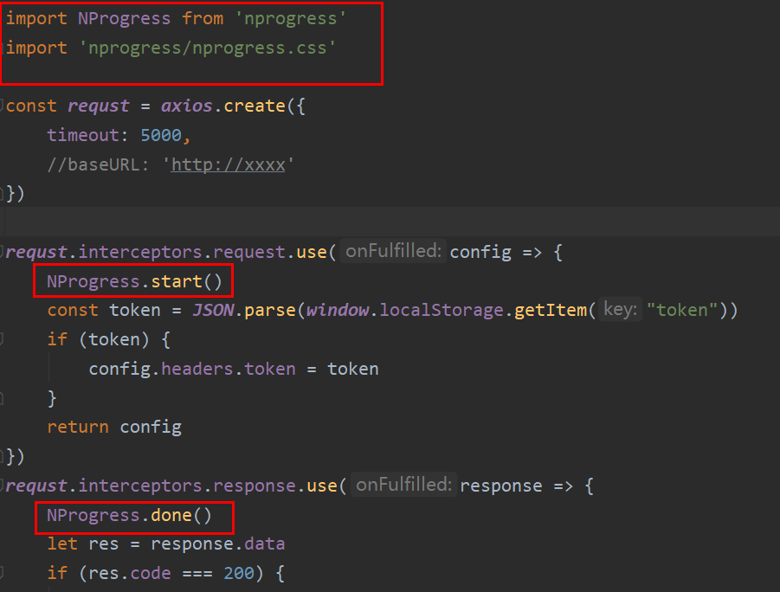Select the JSON identifier
The height and width of the screenshot is (592, 780).
[x=213, y=311]
